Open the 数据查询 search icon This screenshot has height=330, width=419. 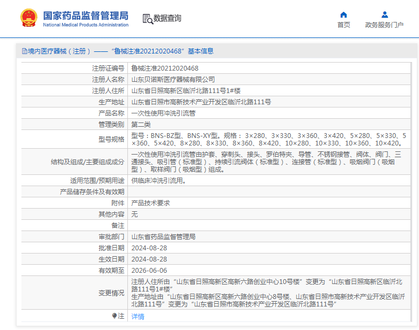pyautogui.click(x=148, y=19)
